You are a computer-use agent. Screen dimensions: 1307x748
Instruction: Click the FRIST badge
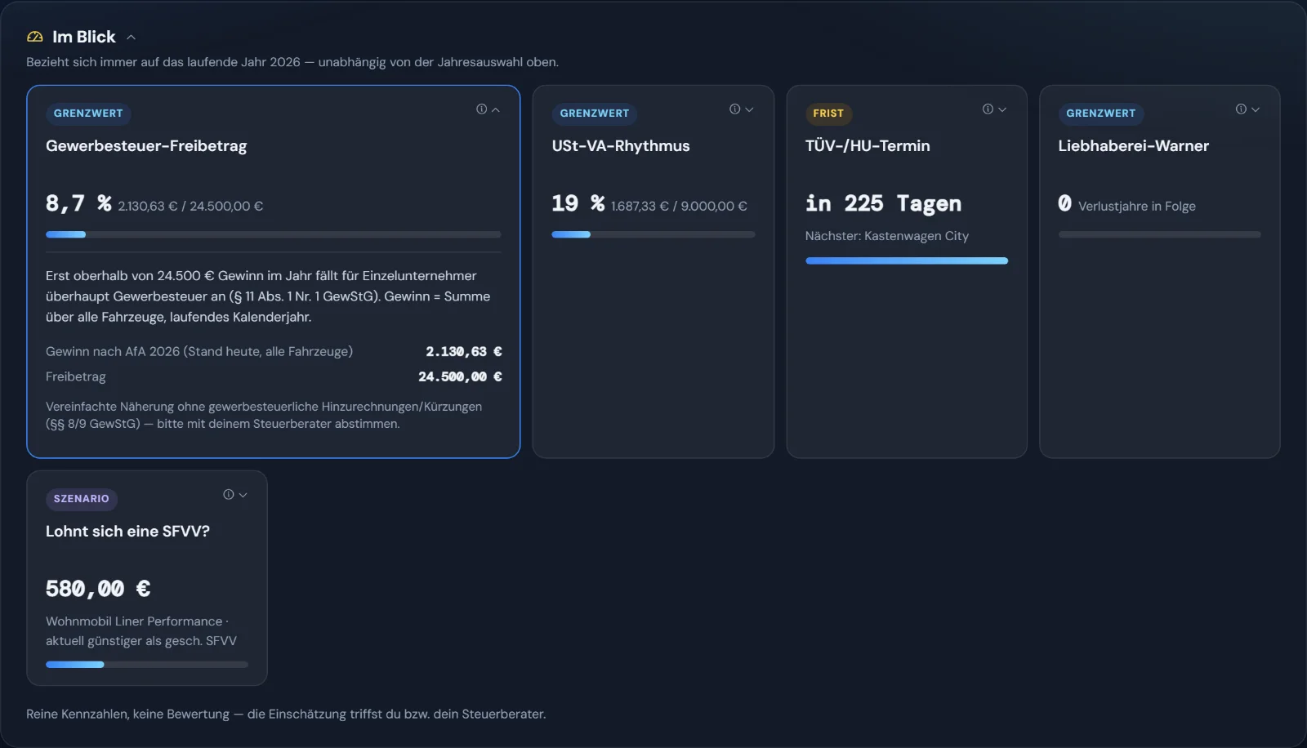click(828, 114)
